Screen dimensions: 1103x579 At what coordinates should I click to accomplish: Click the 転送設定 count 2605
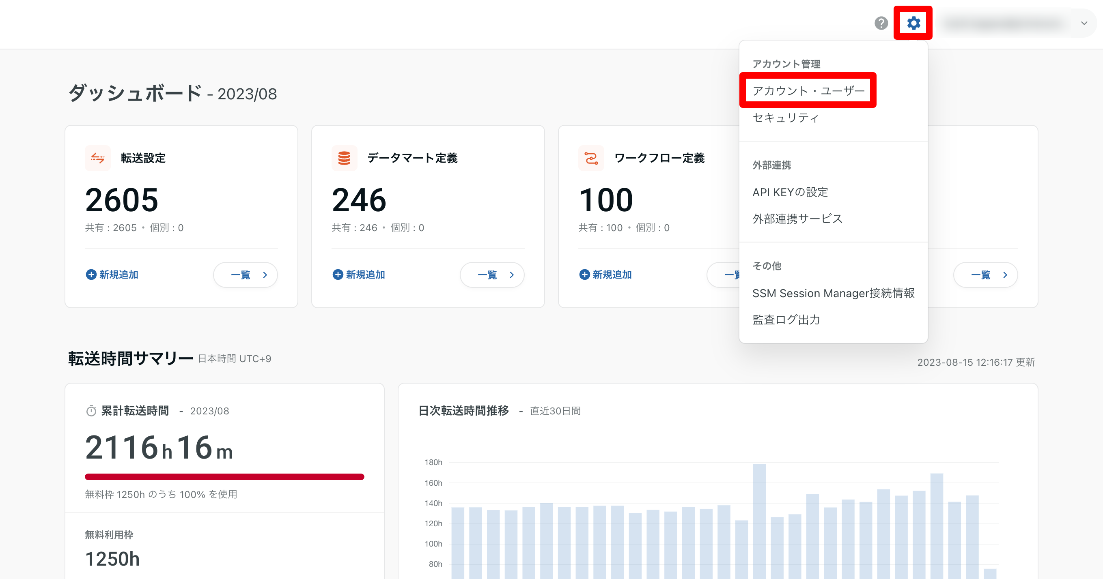click(x=122, y=200)
